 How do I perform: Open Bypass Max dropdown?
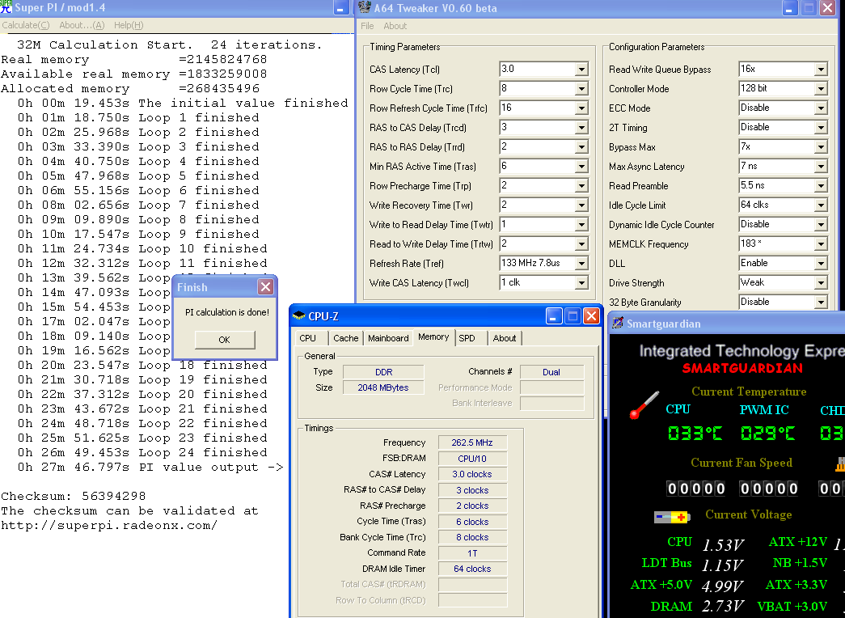[821, 147]
